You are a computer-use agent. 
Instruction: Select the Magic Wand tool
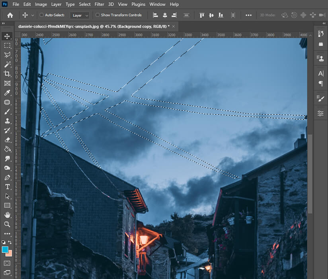point(7,64)
